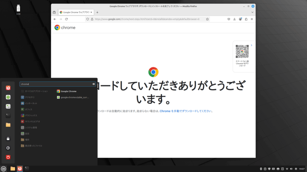307x172 pixels.
Task: Open the Files launcher on the taskbar
Action: pos(13,169)
